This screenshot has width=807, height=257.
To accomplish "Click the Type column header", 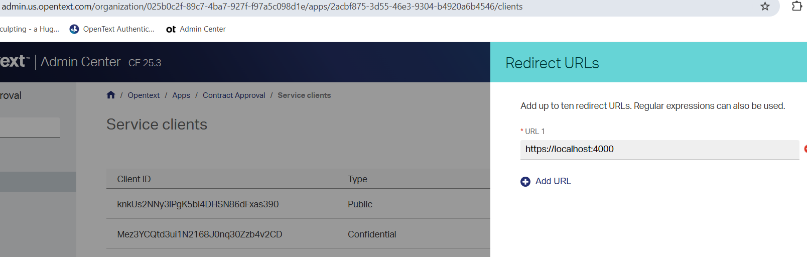I will click(x=357, y=179).
